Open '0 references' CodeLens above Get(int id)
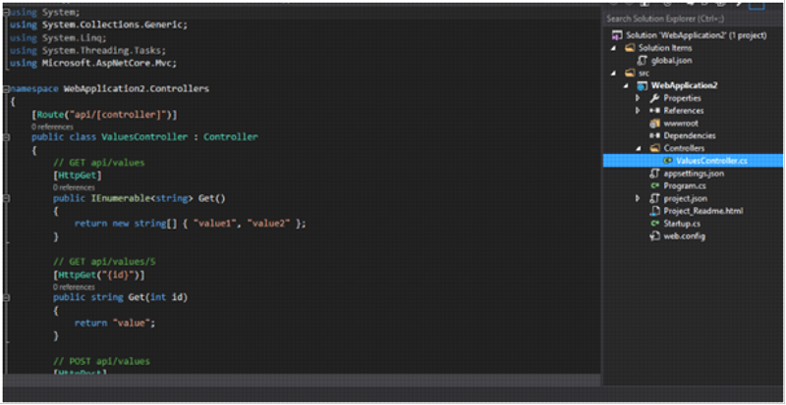786x405 pixels. 74,287
